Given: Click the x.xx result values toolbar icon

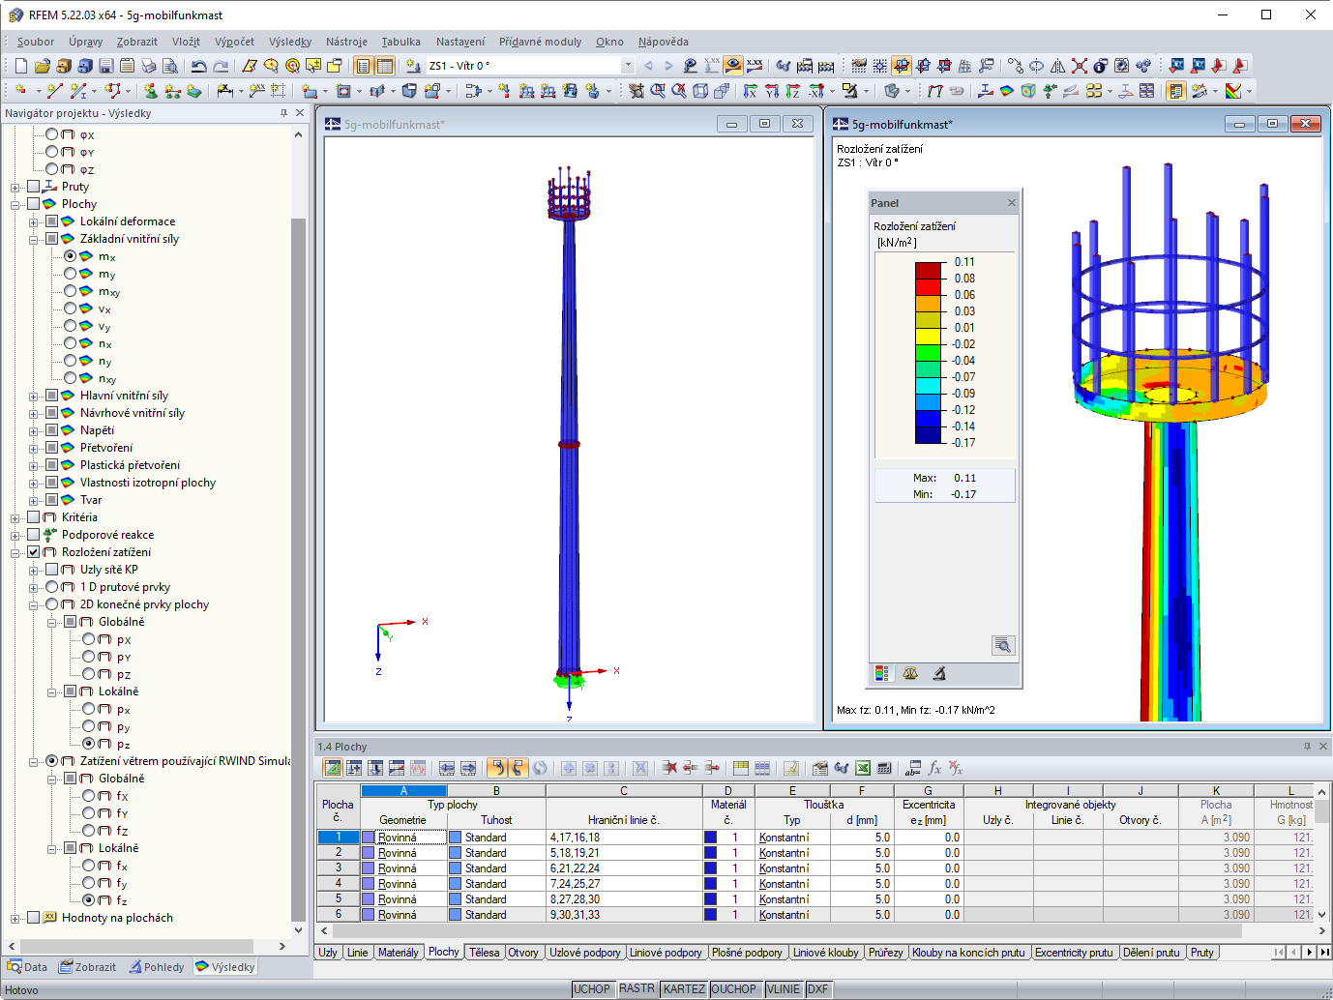Looking at the screenshot, I should [755, 66].
